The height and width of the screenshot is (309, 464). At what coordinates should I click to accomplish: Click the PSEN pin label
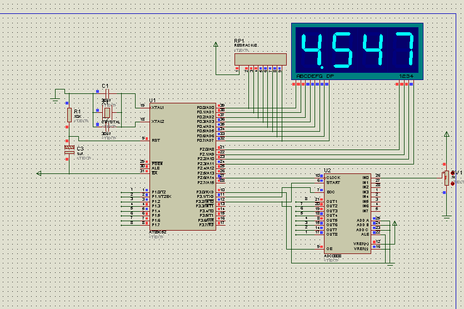pos(157,164)
